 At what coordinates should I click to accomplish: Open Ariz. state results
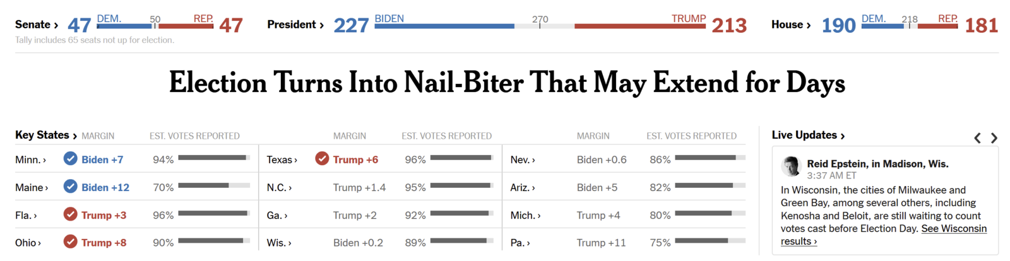coord(523,187)
